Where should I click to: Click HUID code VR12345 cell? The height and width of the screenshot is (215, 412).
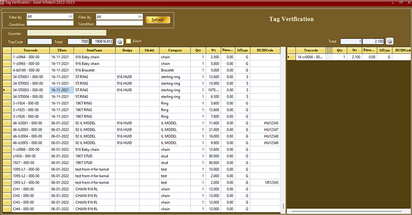coord(265,183)
